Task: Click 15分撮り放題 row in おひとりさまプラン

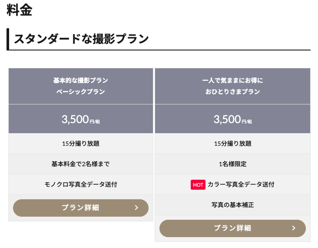Action: [x=232, y=144]
